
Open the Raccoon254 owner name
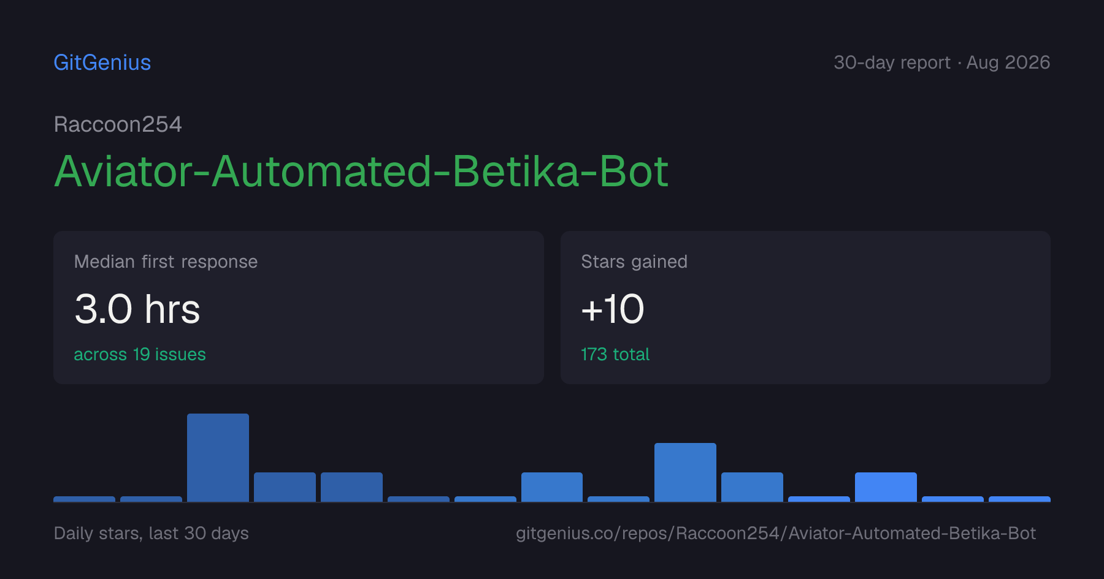pyautogui.click(x=118, y=124)
